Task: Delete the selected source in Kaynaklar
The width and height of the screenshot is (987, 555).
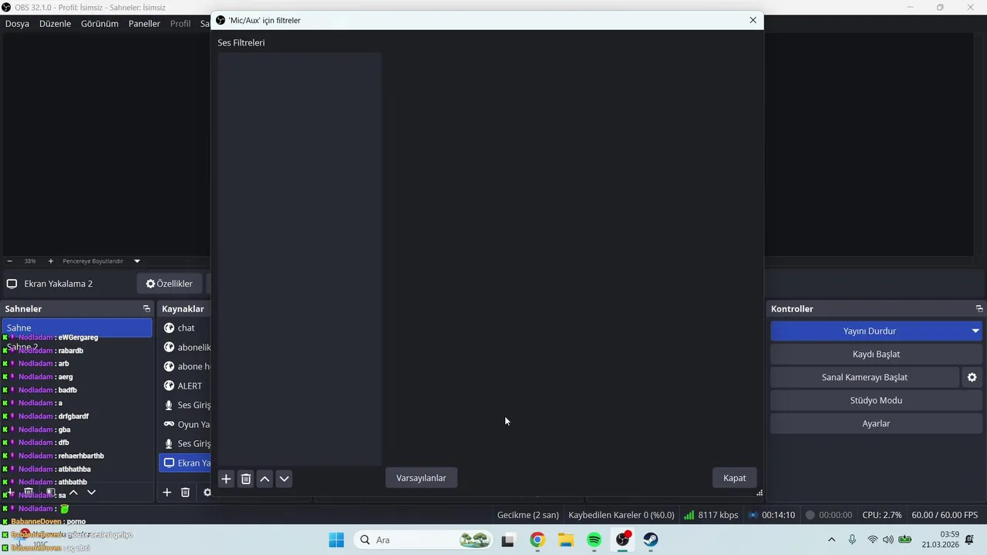Action: [x=185, y=492]
